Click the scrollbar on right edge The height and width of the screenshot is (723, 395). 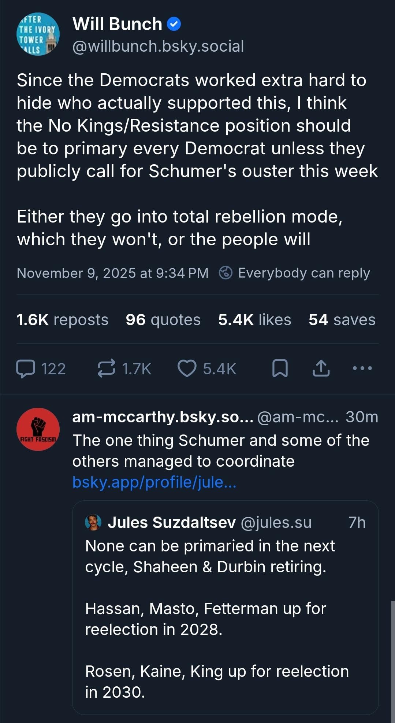pos(393,660)
